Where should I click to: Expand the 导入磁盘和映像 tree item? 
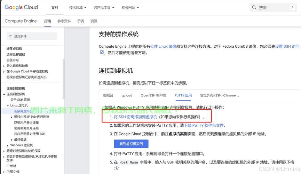point(4,66)
